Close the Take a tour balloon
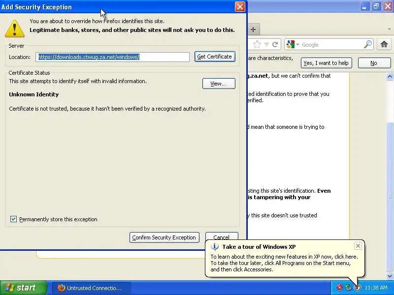Viewport: 394px width, 295px height. pyautogui.click(x=358, y=246)
